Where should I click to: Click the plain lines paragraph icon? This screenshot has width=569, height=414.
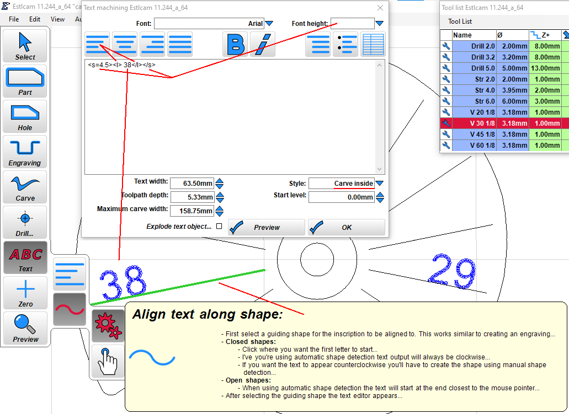[318, 44]
